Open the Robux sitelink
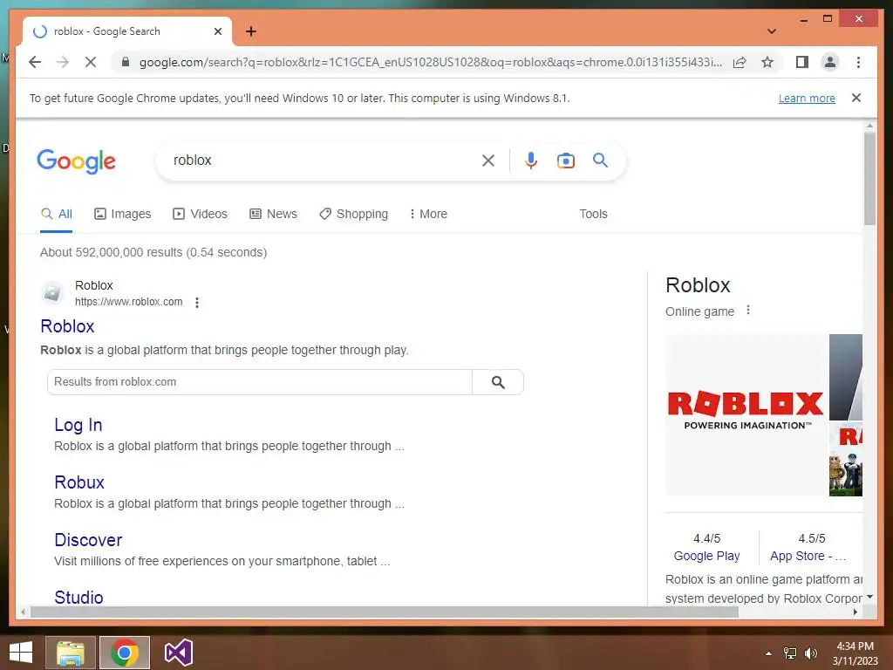Viewport: 893px width, 670px height. pyautogui.click(x=79, y=482)
